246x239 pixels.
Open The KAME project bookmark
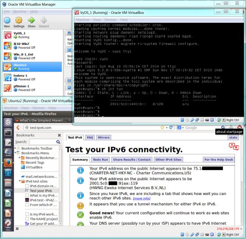click(x=42, y=219)
